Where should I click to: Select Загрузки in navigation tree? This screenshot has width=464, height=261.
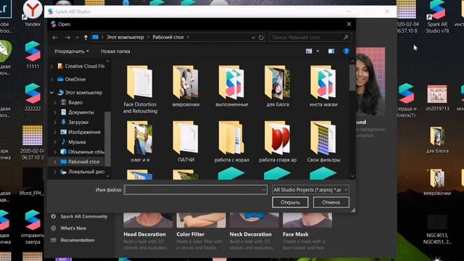pyautogui.click(x=75, y=123)
